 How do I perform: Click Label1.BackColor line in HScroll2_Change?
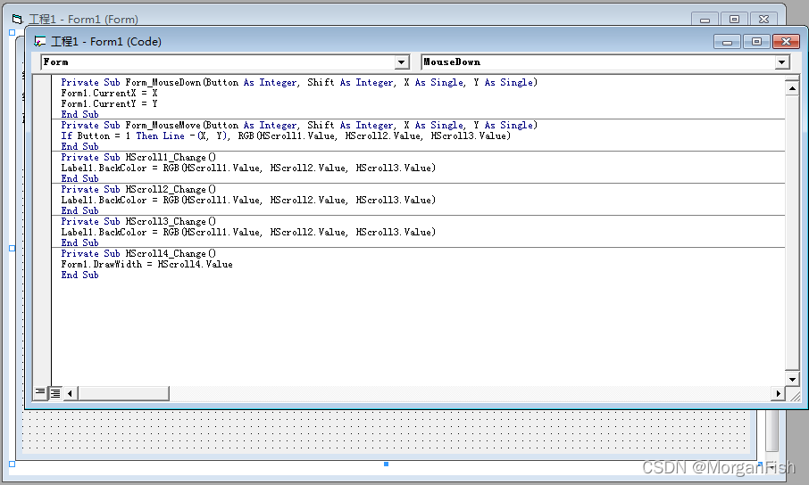point(248,200)
